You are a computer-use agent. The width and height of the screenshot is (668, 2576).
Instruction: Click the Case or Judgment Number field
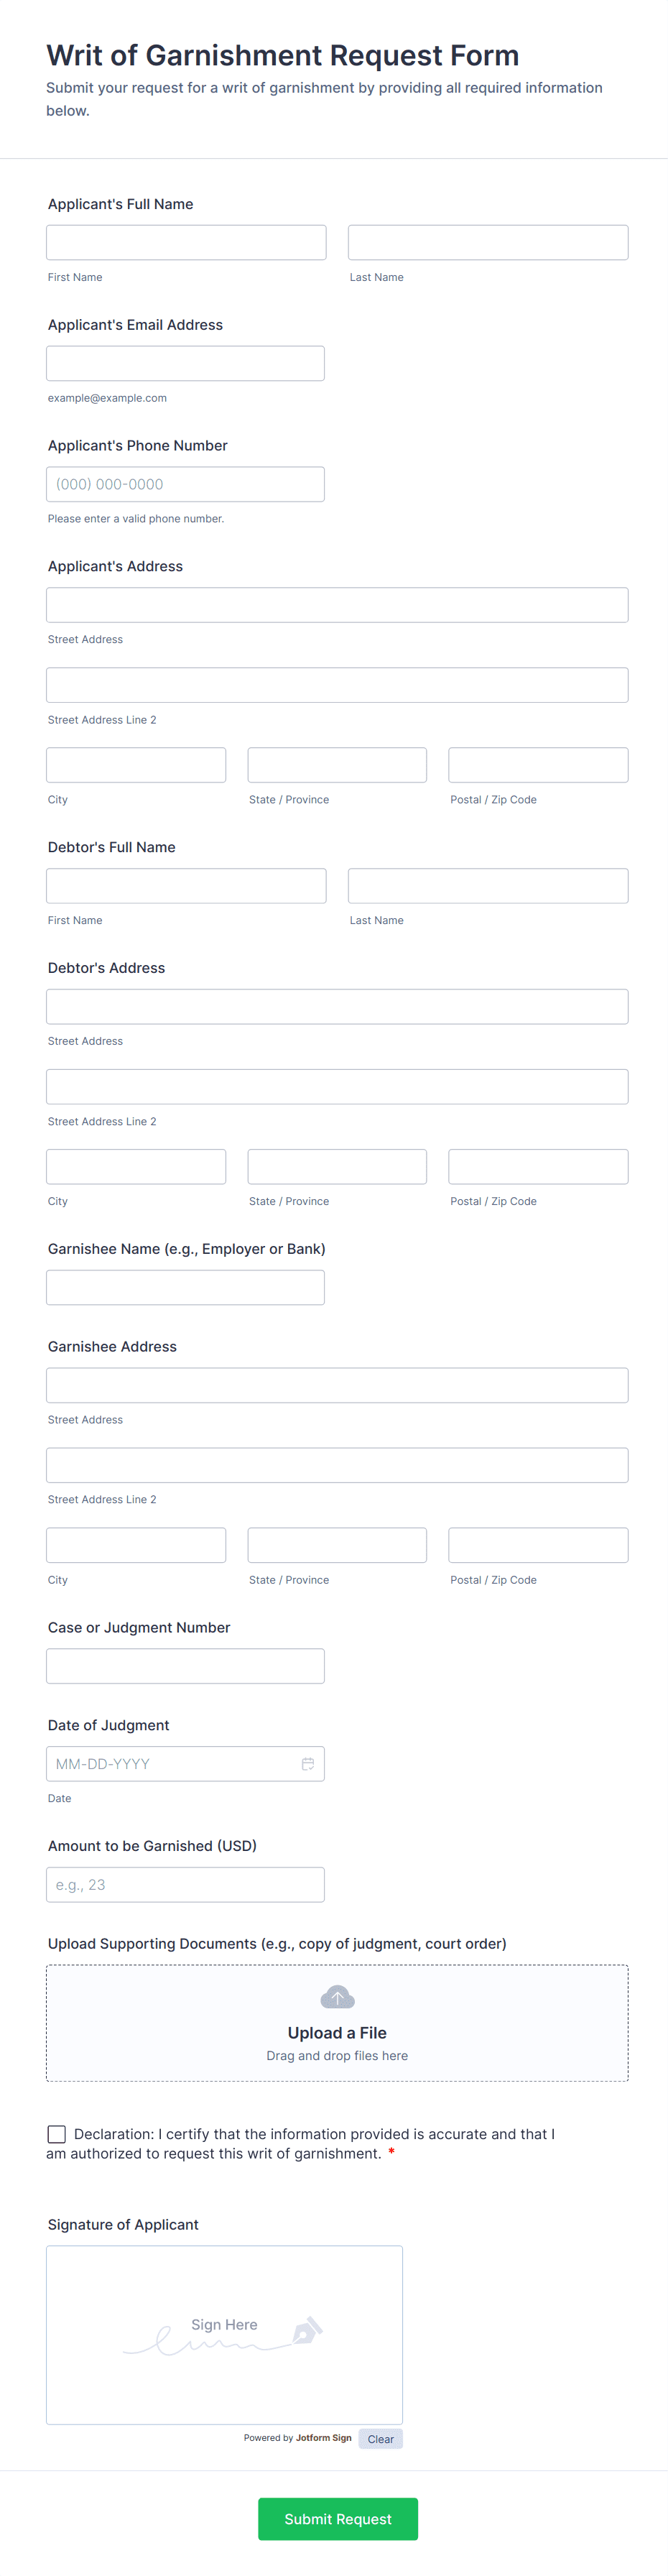click(185, 1666)
